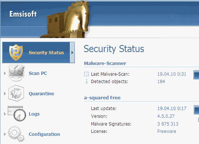This screenshot has width=199, height=144.
Task: Click the a-squared Free section header
Action: point(102,98)
